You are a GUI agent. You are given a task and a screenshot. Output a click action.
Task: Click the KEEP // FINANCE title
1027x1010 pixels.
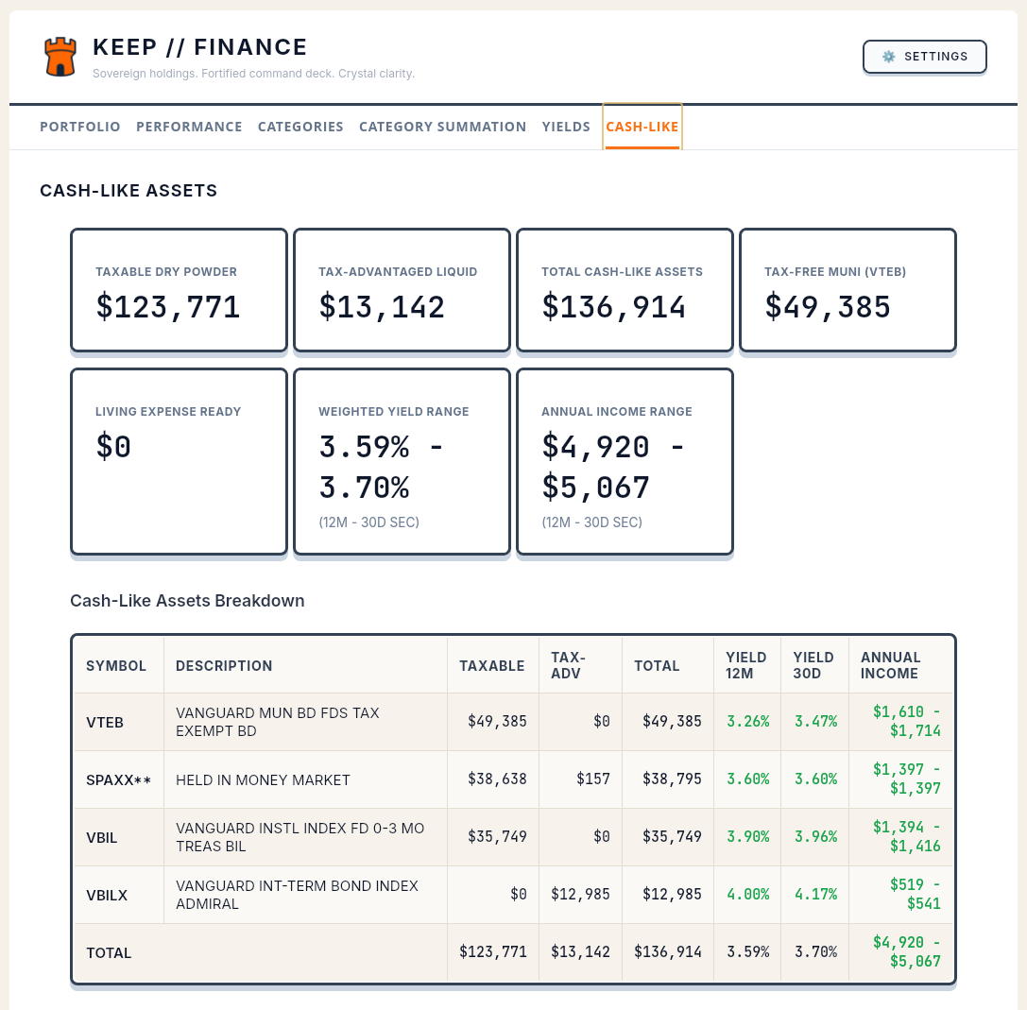[199, 47]
